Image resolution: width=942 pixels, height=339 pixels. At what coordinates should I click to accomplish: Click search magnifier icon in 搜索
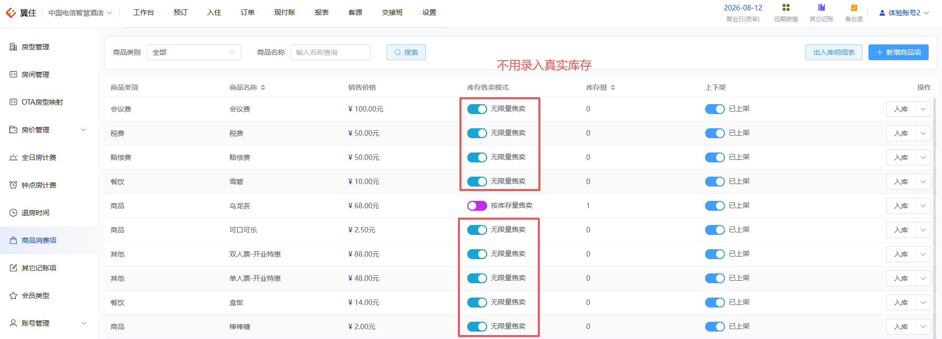[398, 52]
